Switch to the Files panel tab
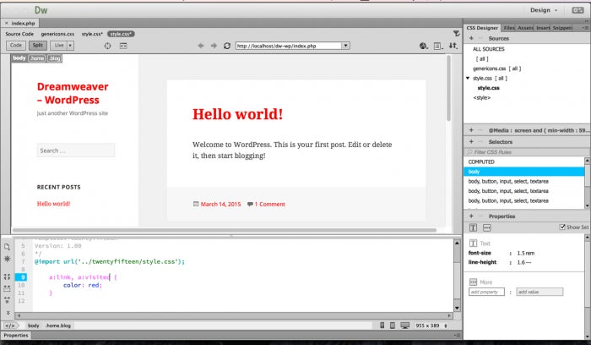The width and height of the screenshot is (591, 345). pos(509,28)
